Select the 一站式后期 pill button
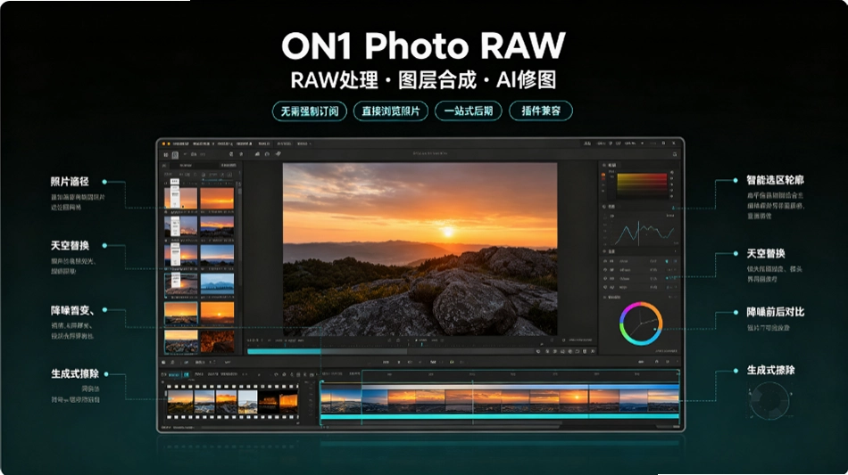Screen dimensions: 848x475 point(469,111)
